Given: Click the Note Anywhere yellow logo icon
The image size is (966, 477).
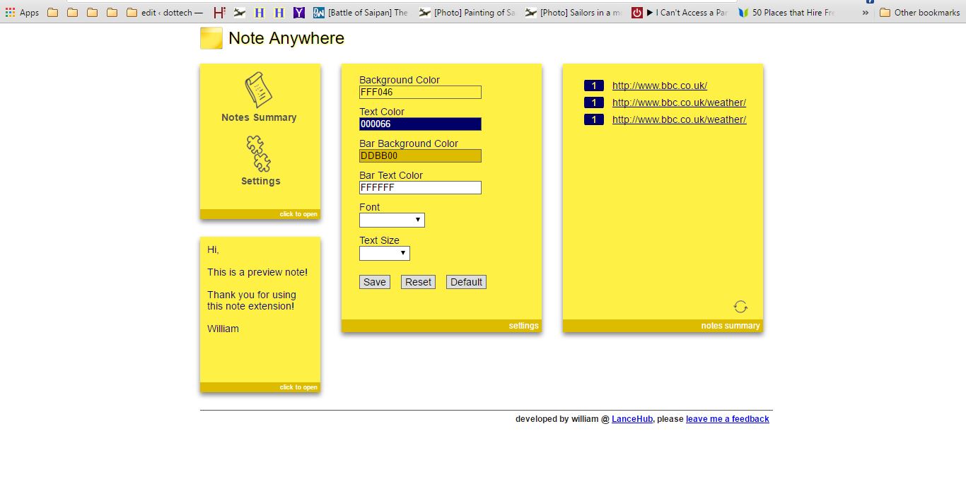Looking at the screenshot, I should tap(211, 38).
